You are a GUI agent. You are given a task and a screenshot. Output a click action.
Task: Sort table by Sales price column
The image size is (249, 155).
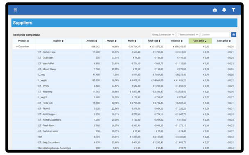click(x=224, y=41)
